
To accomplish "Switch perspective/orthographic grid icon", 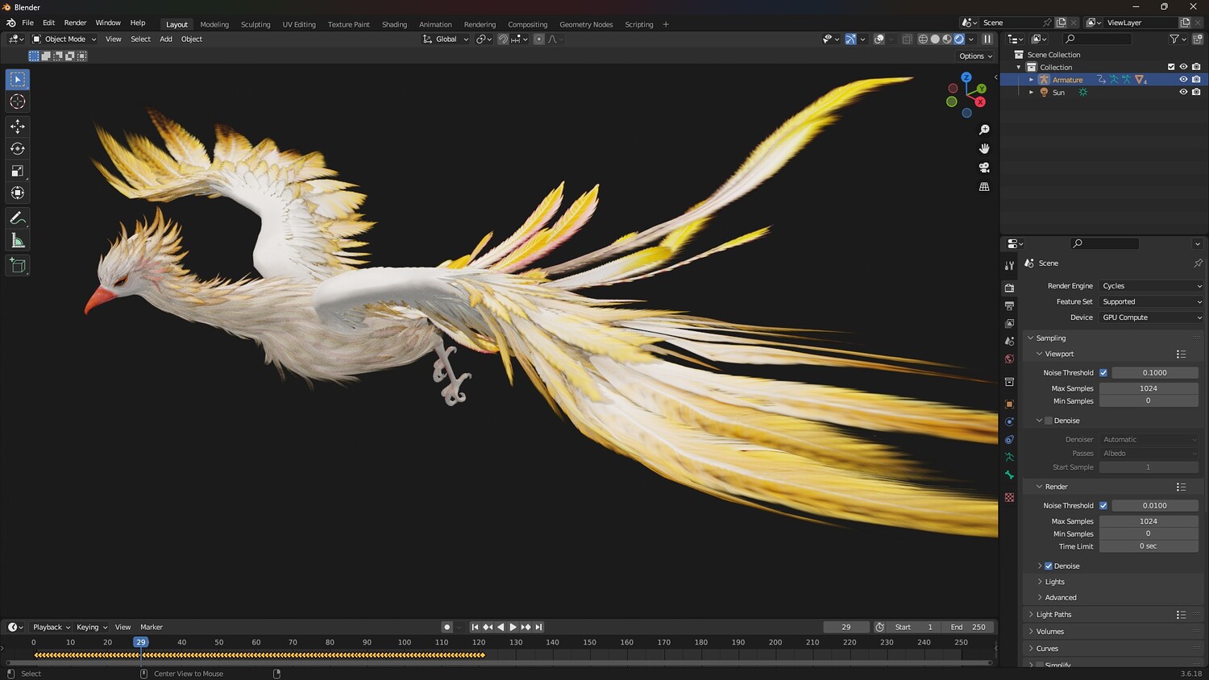I will pos(984,187).
